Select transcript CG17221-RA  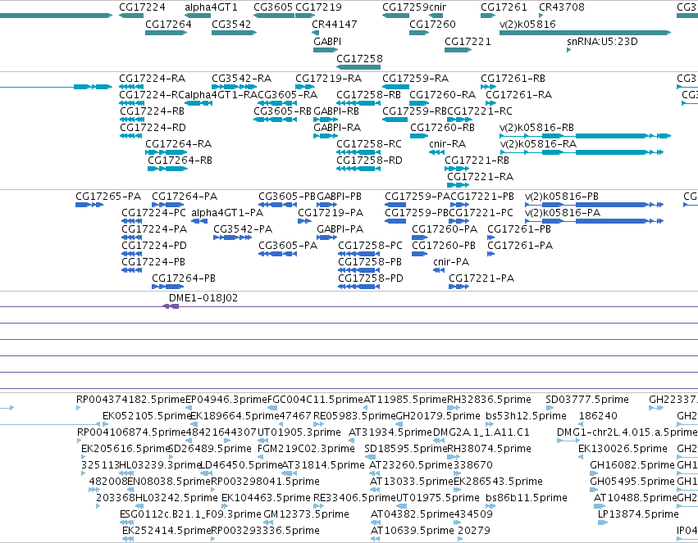click(x=458, y=185)
